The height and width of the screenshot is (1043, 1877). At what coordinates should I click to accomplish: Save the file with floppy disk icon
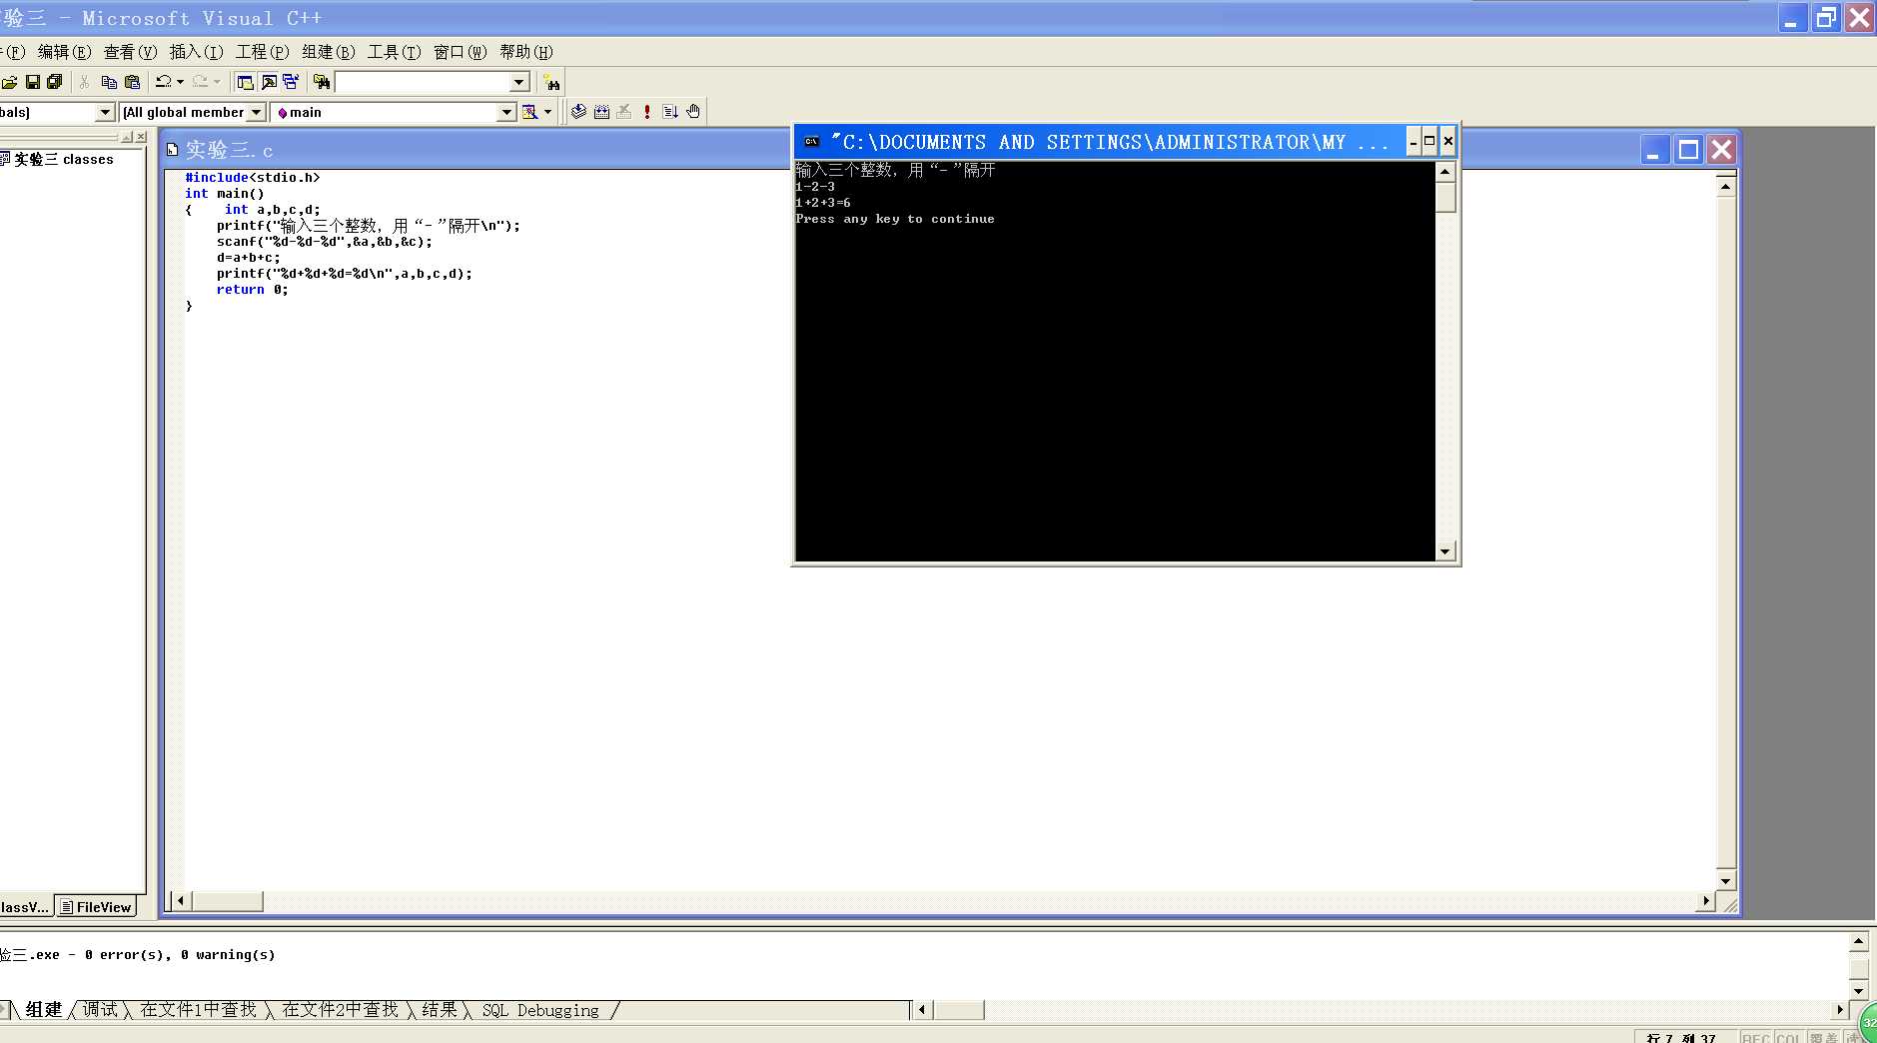click(x=33, y=82)
